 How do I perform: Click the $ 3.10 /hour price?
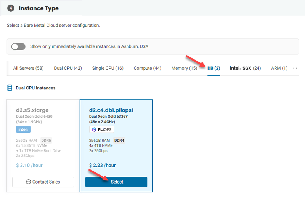(29, 165)
